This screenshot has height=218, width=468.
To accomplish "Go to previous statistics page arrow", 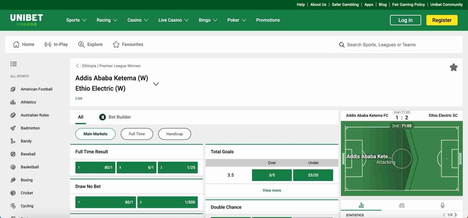I will point(444,214).
